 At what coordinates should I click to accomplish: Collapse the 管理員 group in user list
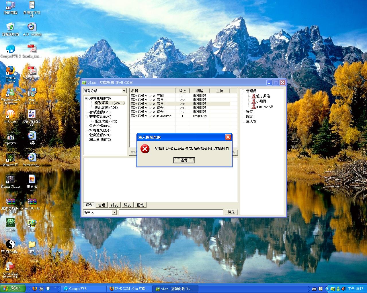click(x=243, y=91)
